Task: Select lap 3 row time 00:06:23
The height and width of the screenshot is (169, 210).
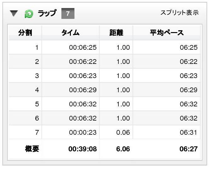Action: pos(83,76)
